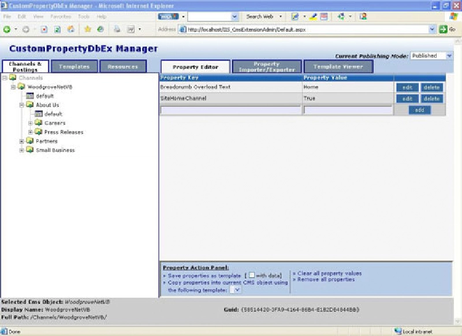Switch to the Templates tab
The width and height of the screenshot is (462, 336).
(x=74, y=66)
